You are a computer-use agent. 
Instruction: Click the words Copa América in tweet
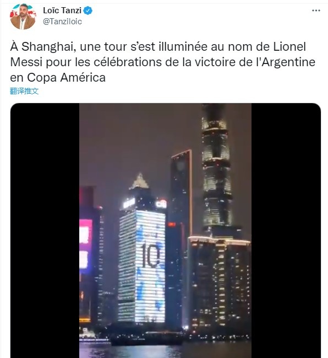(x=66, y=77)
